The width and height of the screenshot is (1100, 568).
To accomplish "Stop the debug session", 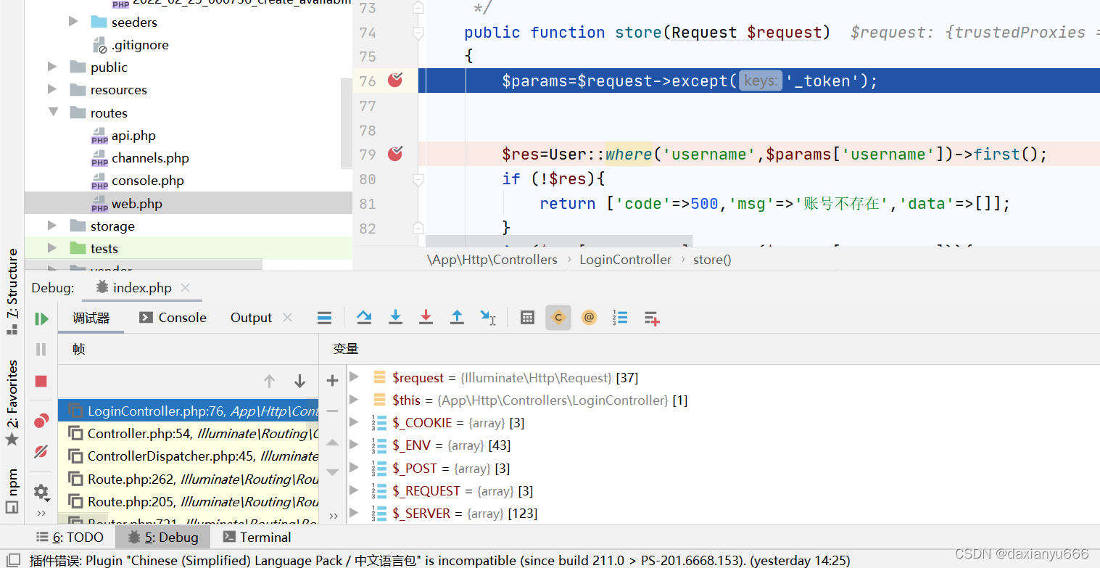I will 41,381.
